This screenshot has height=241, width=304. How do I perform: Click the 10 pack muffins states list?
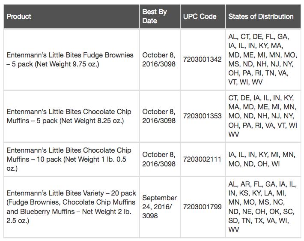[263, 160]
